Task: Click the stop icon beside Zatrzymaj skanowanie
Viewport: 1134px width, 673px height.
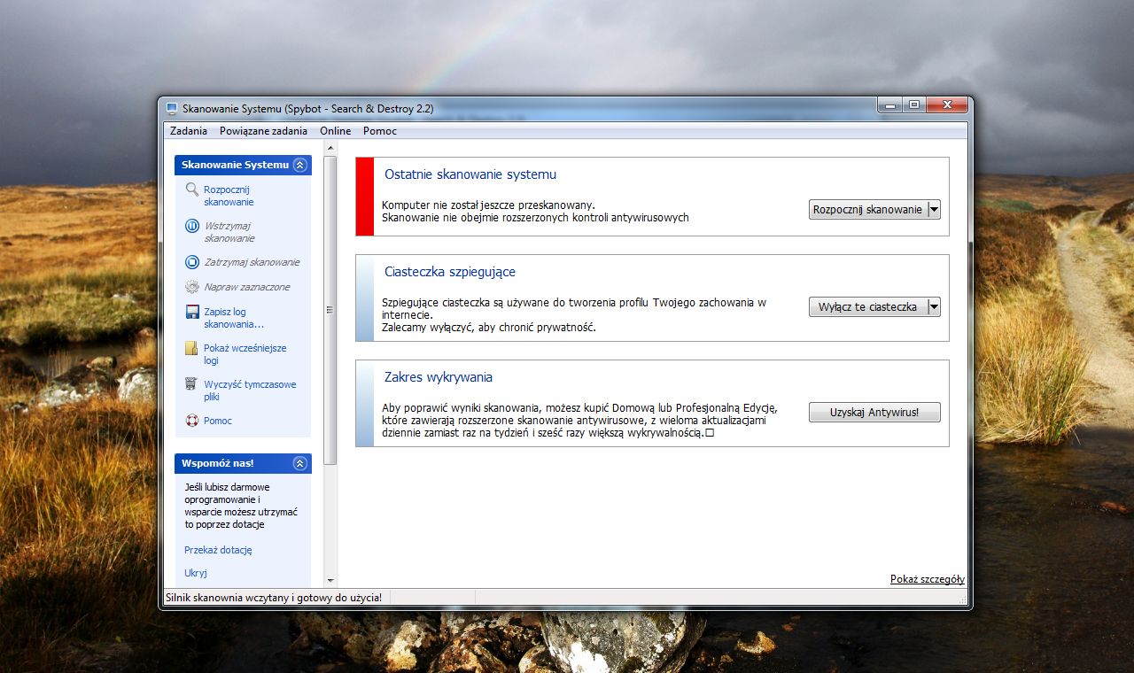Action: coord(192,262)
